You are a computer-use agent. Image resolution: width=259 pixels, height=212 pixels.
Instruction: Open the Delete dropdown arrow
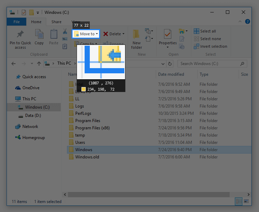click(x=124, y=34)
